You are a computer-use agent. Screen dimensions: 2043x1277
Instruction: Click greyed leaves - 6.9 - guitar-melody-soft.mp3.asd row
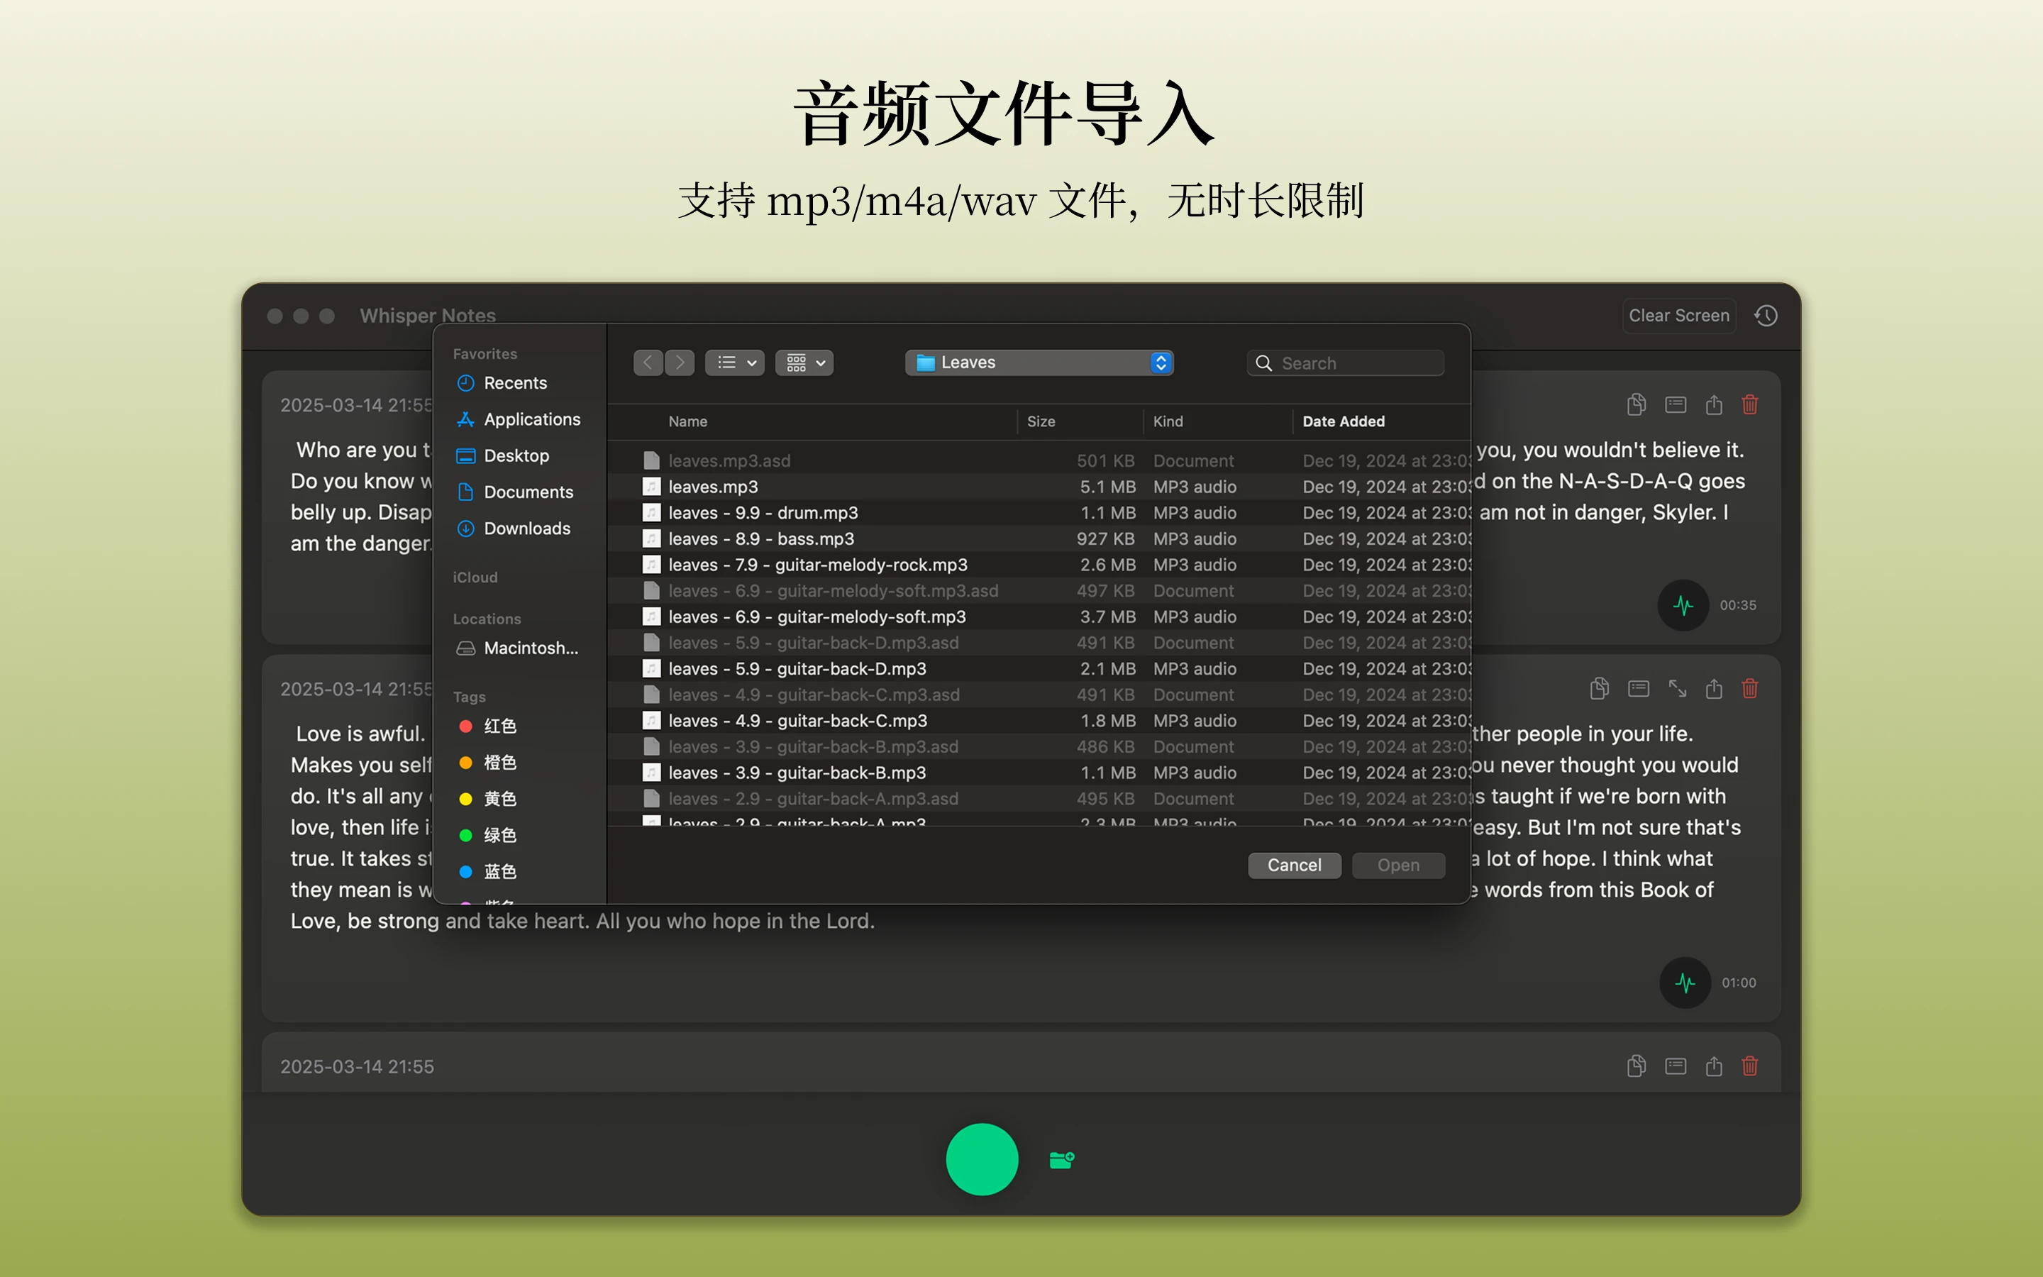[1039, 590]
